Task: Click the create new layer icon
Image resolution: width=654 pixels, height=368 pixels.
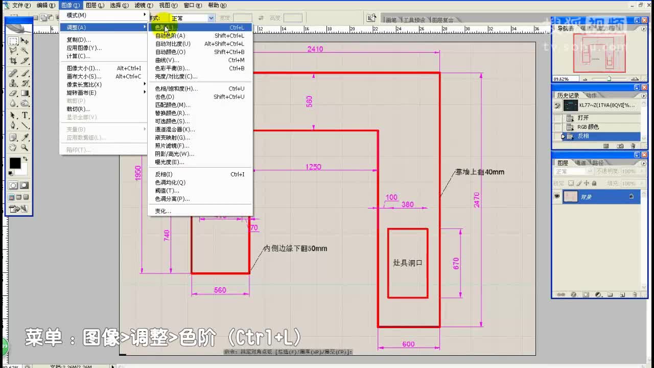Action: pos(622,294)
